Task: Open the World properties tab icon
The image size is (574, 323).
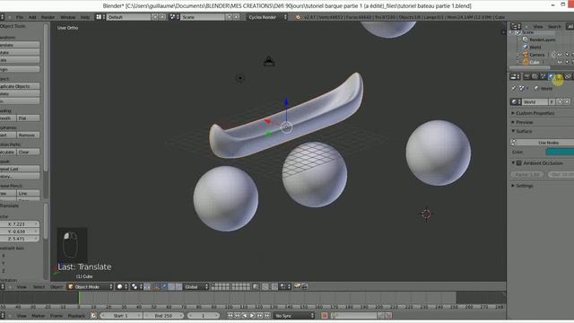Action: pyautogui.click(x=551, y=76)
